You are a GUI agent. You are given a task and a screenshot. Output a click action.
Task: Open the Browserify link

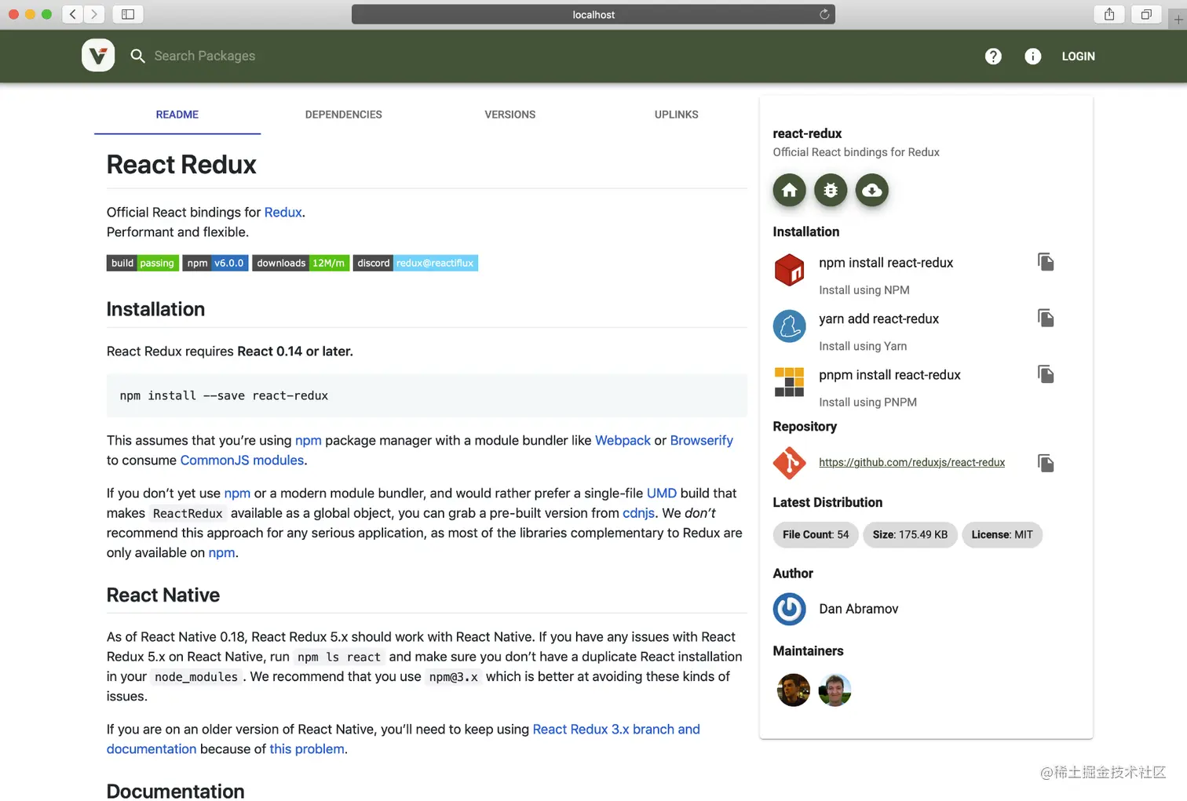(x=701, y=441)
